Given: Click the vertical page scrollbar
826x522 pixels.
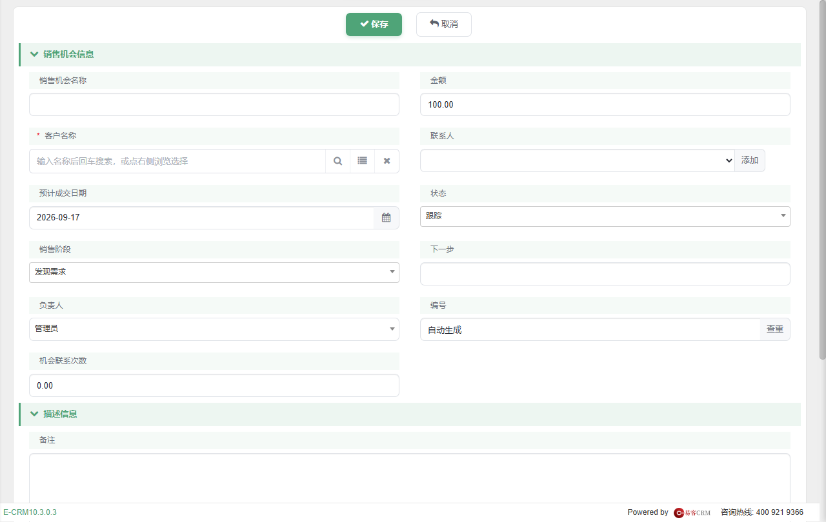Looking at the screenshot, I should pyautogui.click(x=822, y=180).
